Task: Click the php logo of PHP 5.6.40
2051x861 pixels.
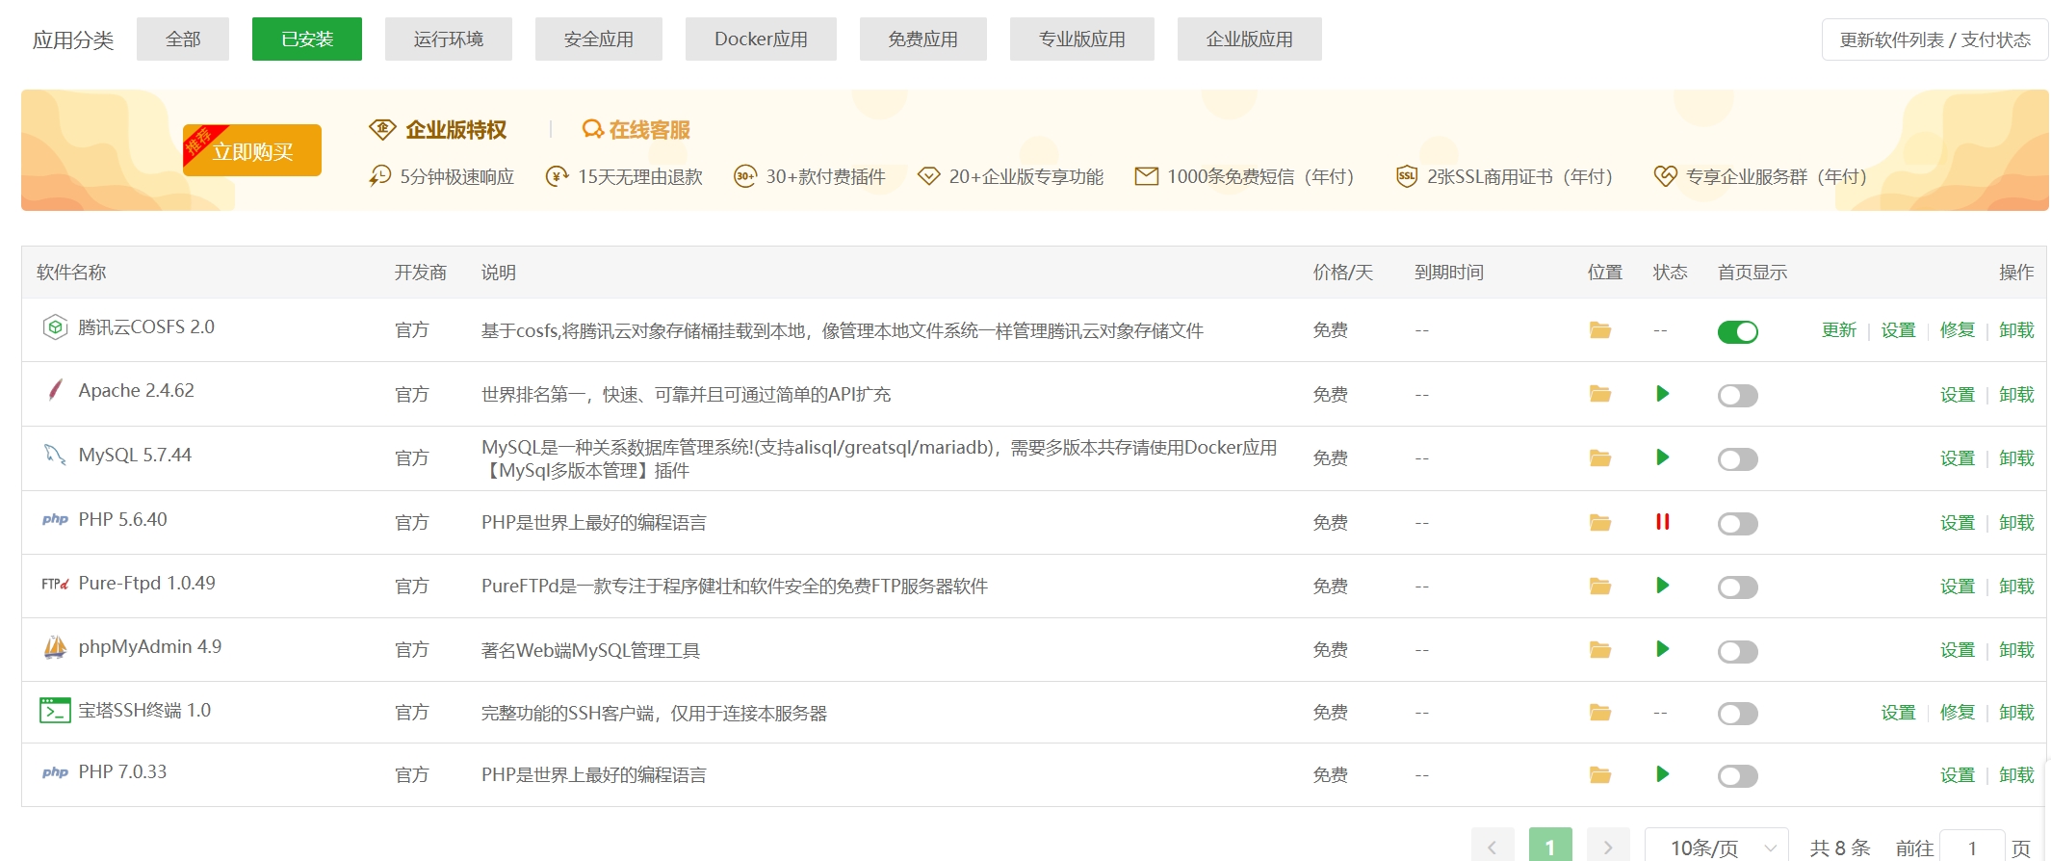Action: click(55, 519)
